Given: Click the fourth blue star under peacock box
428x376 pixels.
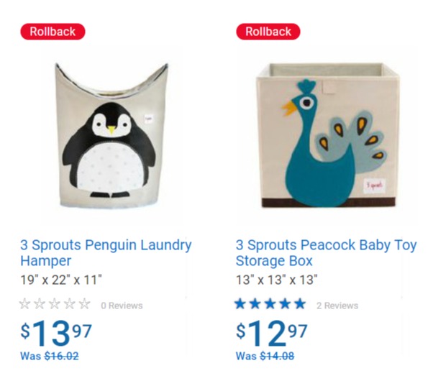Looking at the screenshot, I should click(286, 303).
